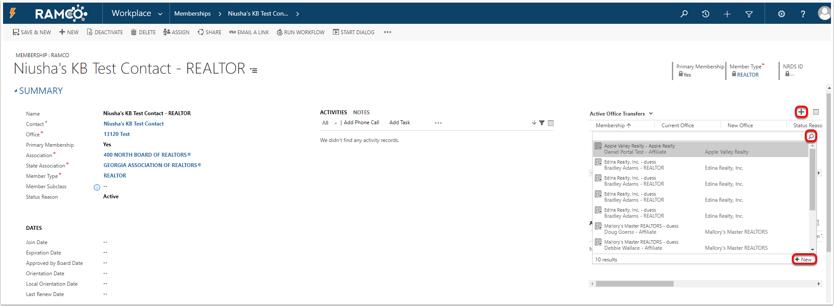
Task: Select Mallory's Master REALTORS Doug Goerss result
Action: [x=700, y=229]
